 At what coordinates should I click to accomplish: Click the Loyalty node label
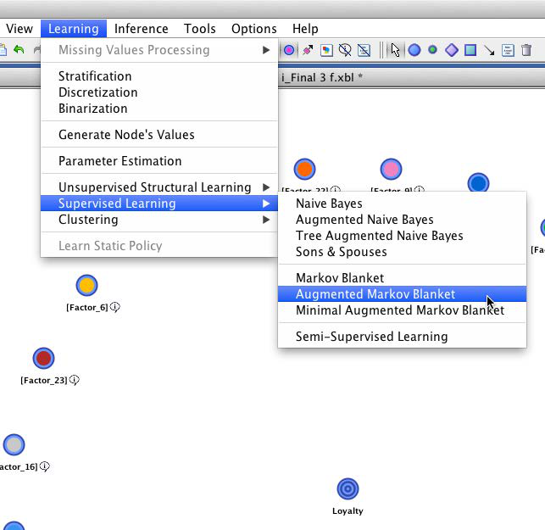(348, 510)
